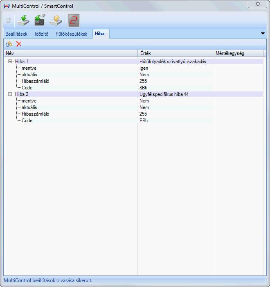The width and height of the screenshot is (270, 287).
Task: Click the value 'Hűtőfolyadék szivattyú, szakadás...'
Action: (174, 61)
